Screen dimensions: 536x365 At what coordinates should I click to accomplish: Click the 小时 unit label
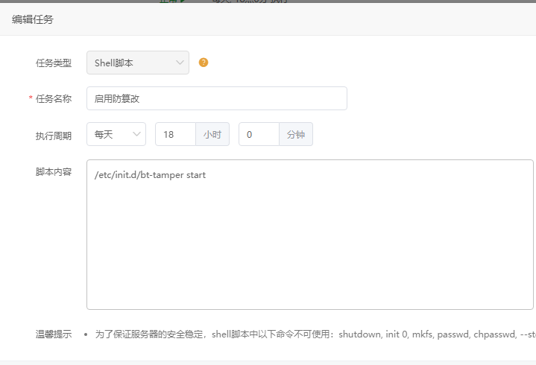coord(212,134)
